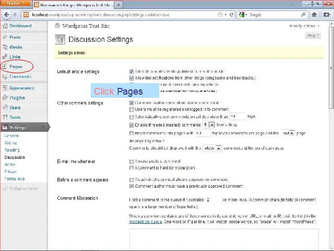The width and height of the screenshot is (334, 251).
Task: Open a new tab with plus button
Action: click(118, 5)
